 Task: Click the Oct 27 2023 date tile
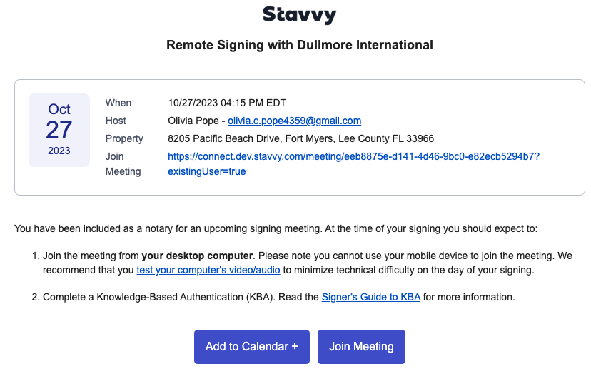point(59,130)
